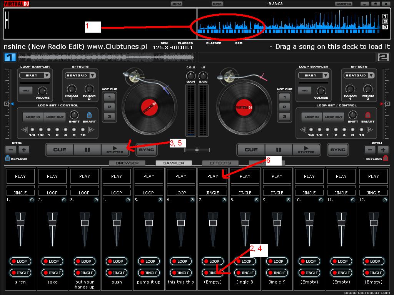Set Jingle 9 sample to jingle mode
Image resolution: width=394 pixels, height=295 pixels.
(277, 273)
